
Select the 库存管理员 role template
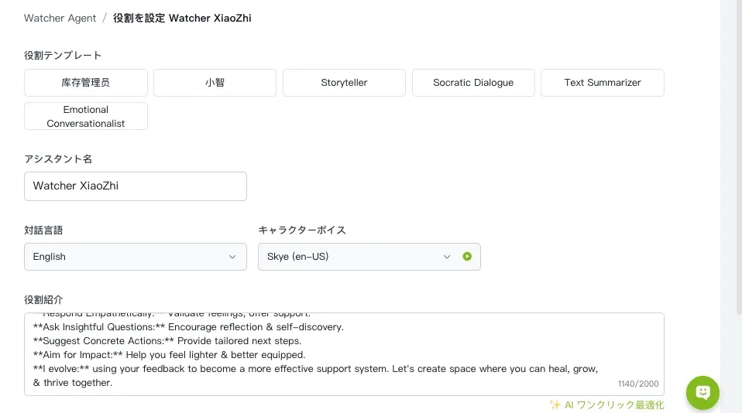pyautogui.click(x=86, y=83)
